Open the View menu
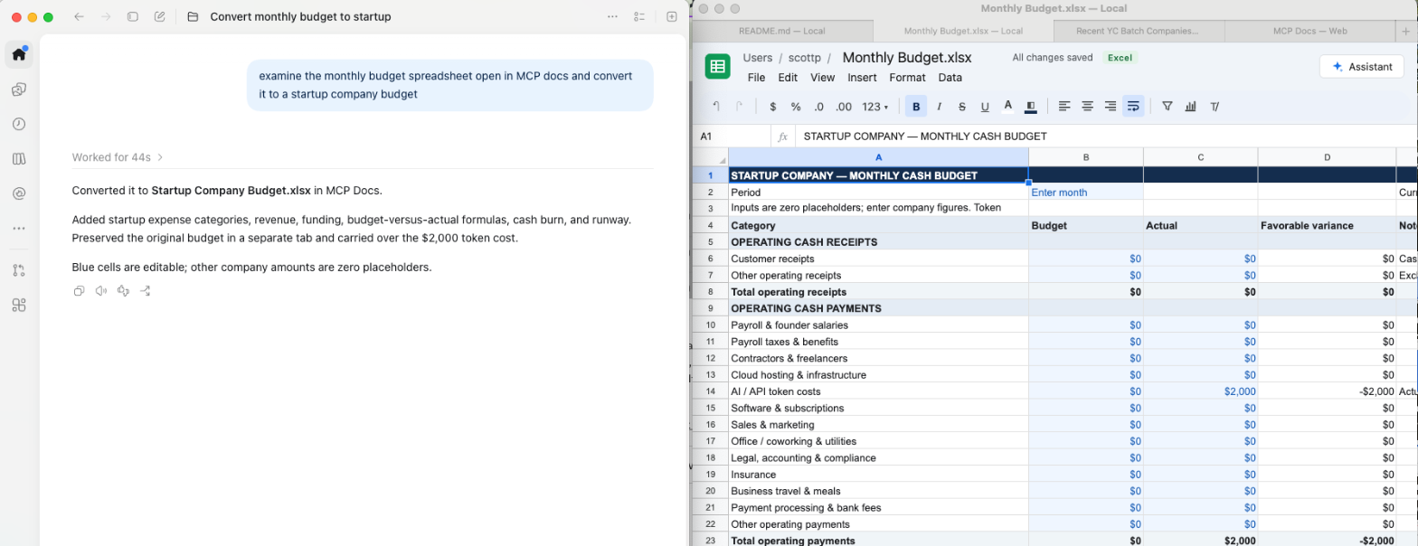The image size is (1418, 546). click(823, 78)
